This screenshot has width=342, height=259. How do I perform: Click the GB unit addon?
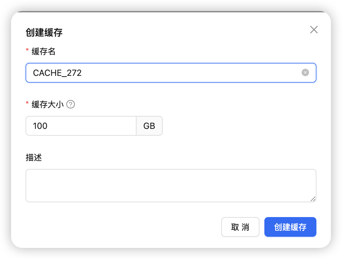[149, 126]
